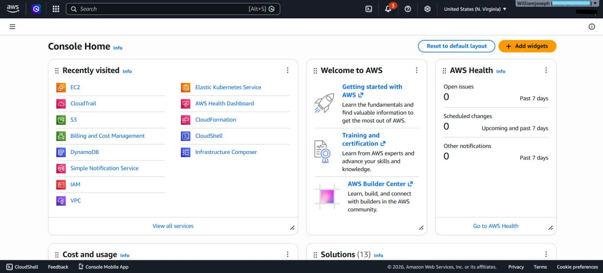This screenshot has height=273, width=603.
Task: Click the Infrastructure Composer icon
Action: pyautogui.click(x=186, y=152)
